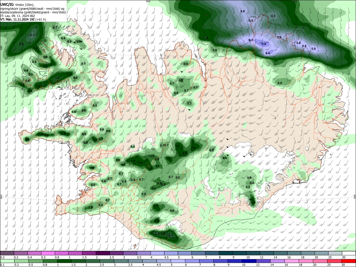
Task: Pick the palest green 0.1–0.3 rain legend swatch
Action: tap(7, 261)
